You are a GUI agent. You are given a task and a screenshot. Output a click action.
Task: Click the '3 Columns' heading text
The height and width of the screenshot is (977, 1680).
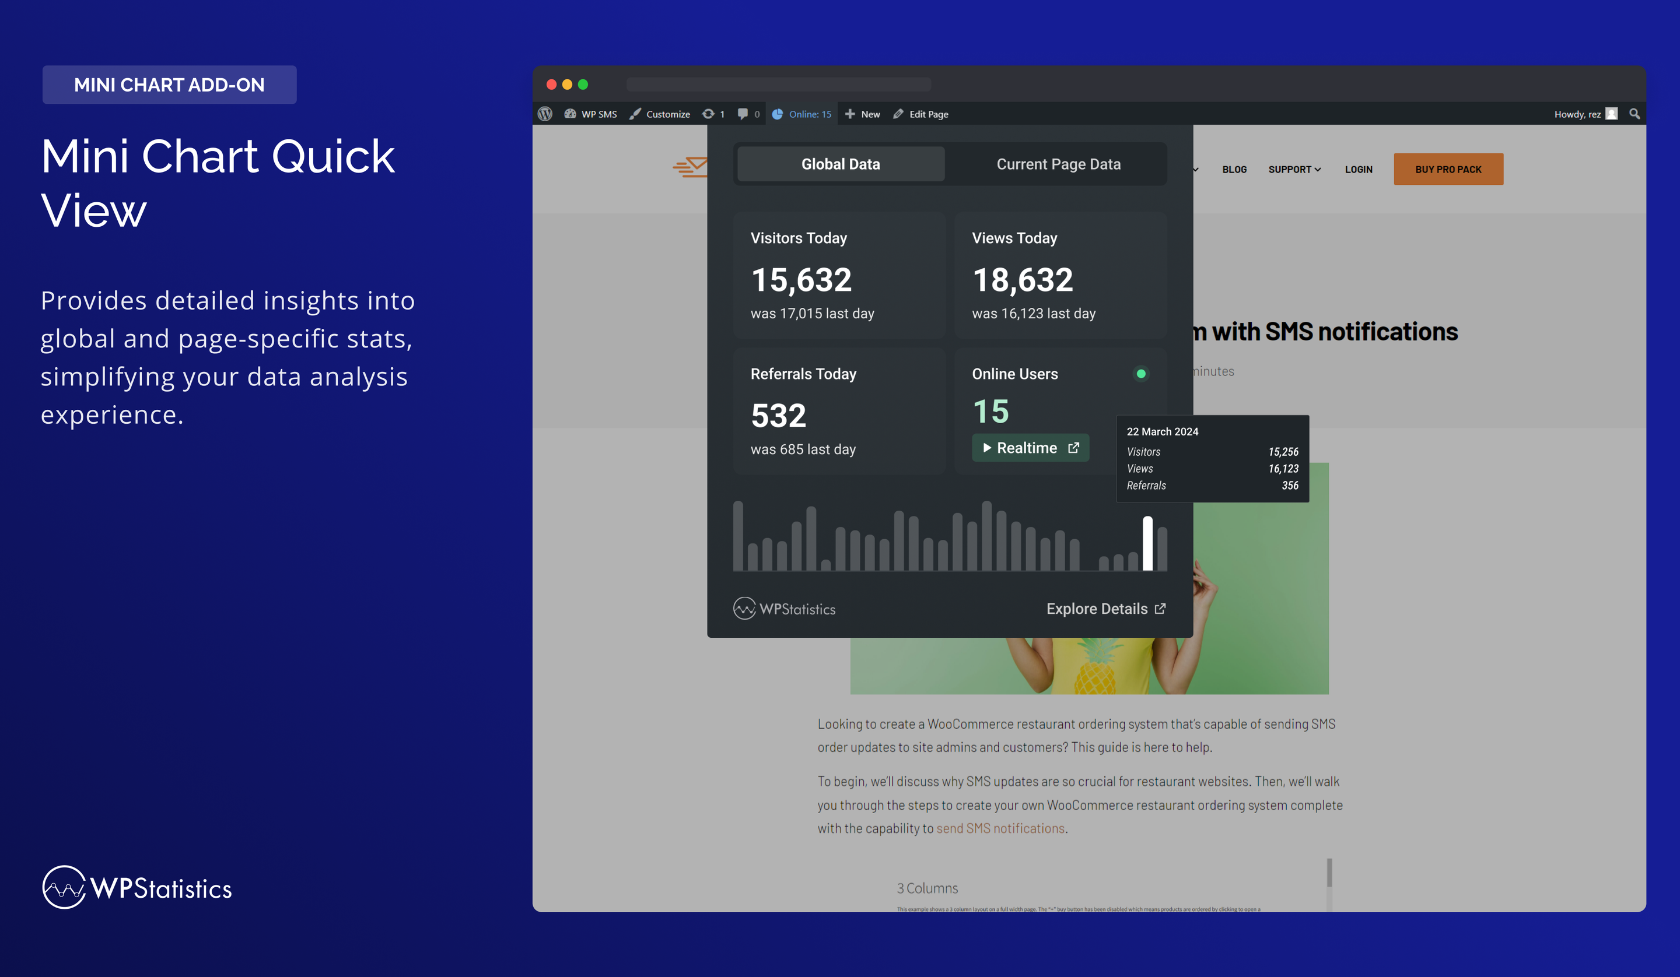(x=927, y=888)
